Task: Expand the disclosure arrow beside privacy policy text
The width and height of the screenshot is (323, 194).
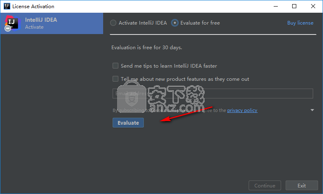Action: coord(312,110)
